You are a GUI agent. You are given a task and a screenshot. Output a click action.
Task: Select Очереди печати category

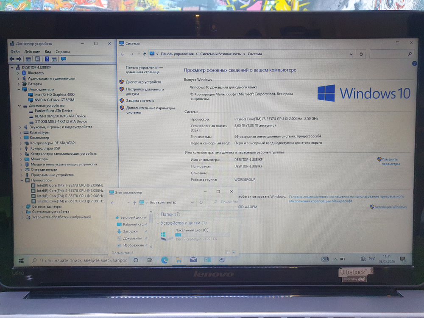pos(44,170)
